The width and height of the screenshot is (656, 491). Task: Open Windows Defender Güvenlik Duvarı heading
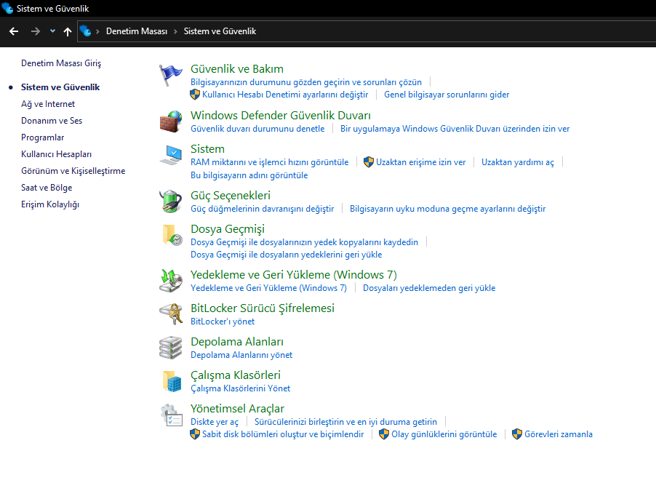(280, 115)
